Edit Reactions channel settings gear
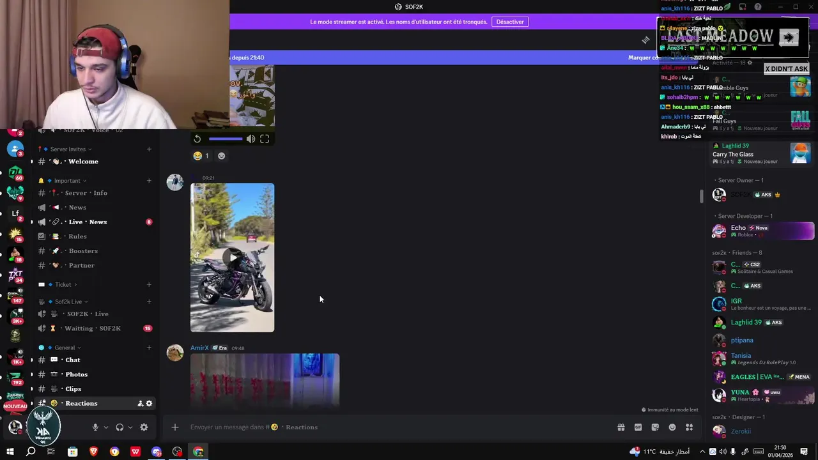Image resolution: width=818 pixels, height=460 pixels. point(150,404)
